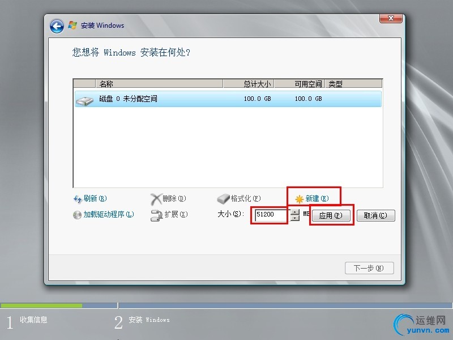Create a partition with 新建(E)
Image resolution: width=453 pixels, height=340 pixels.
[317, 199]
